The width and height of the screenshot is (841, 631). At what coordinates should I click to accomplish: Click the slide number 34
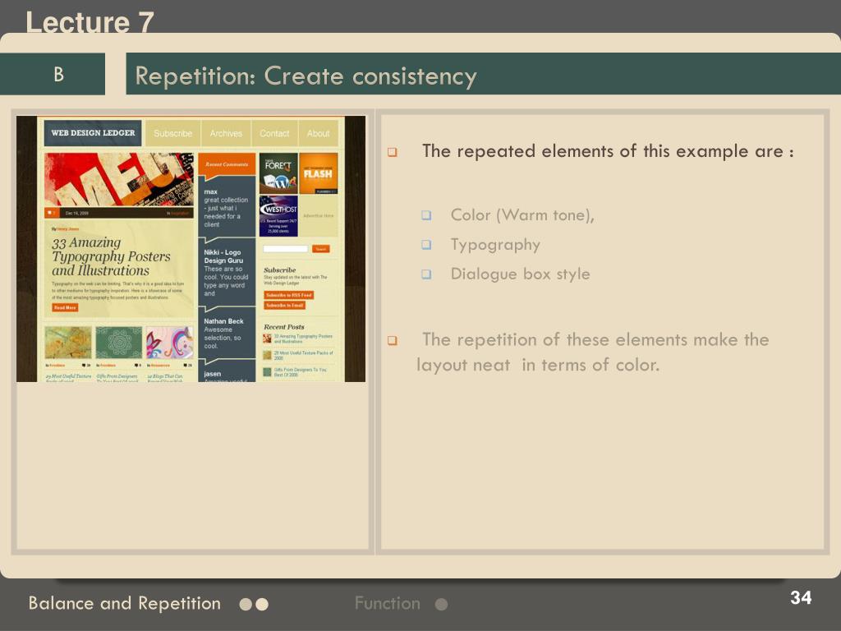coord(801,598)
